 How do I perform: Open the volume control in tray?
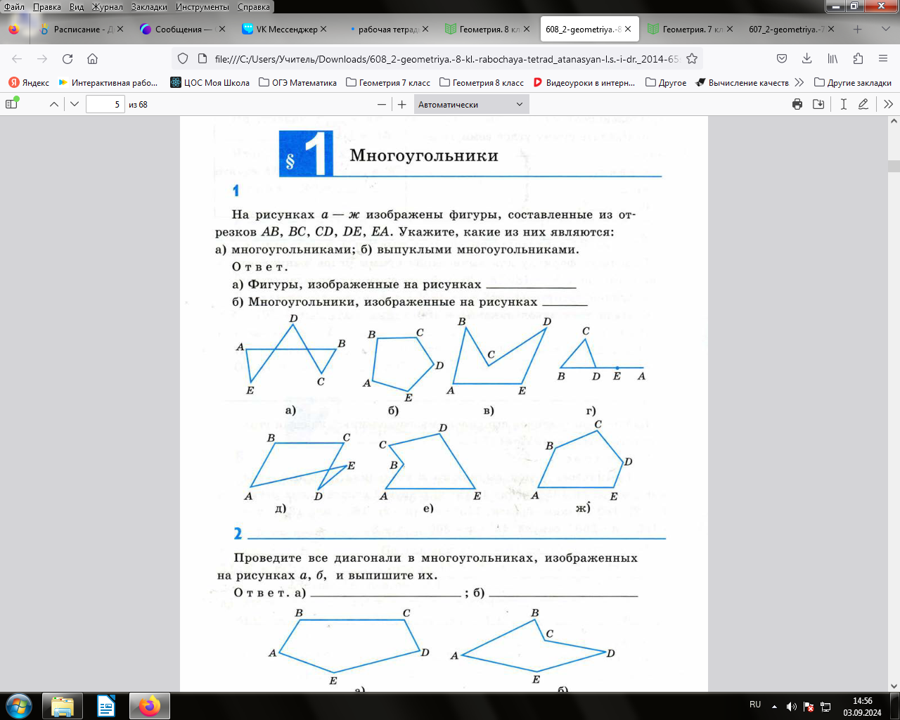(791, 707)
